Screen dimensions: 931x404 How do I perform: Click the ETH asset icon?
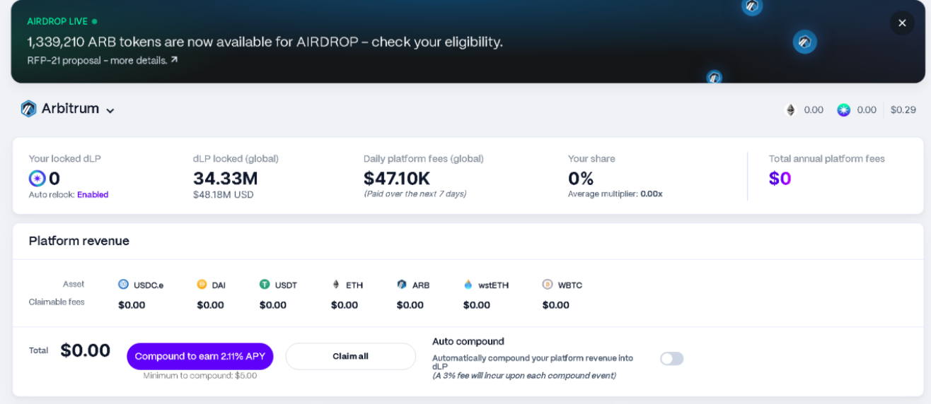tap(336, 285)
